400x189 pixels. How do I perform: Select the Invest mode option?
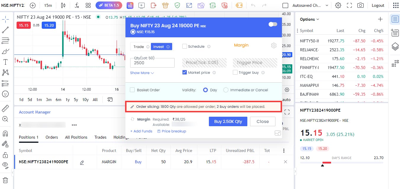point(162,47)
